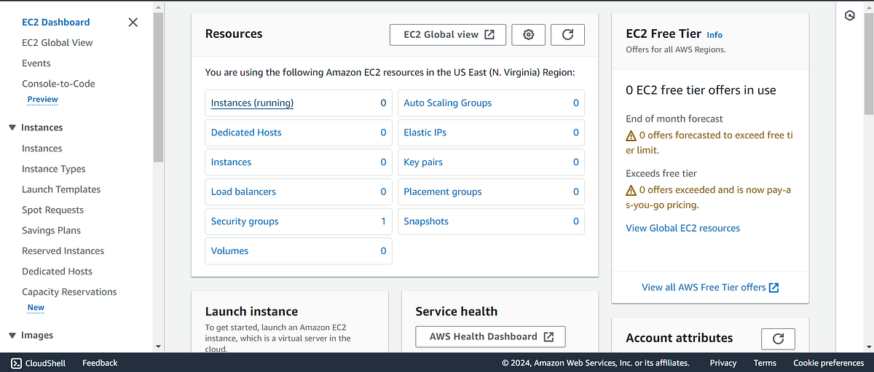Viewport: 874px width, 372px height.
Task: Open EC2 Global view button
Action: pos(448,34)
